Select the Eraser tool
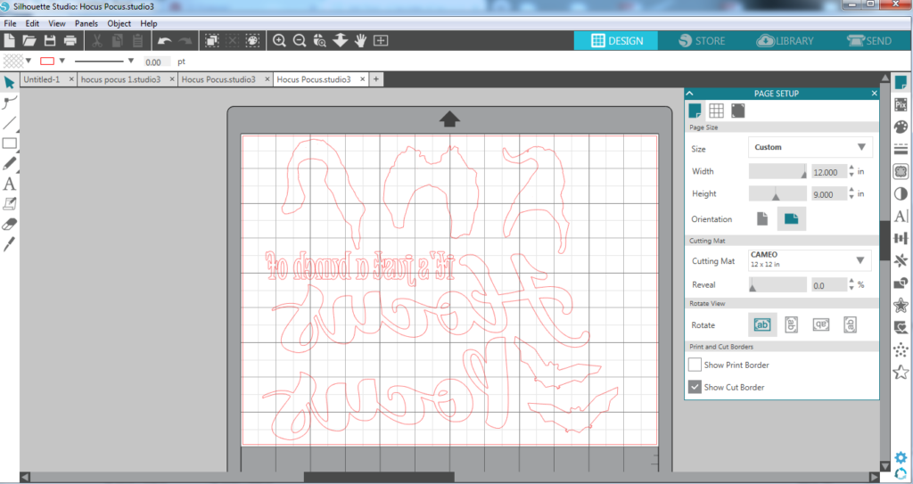 pos(10,224)
